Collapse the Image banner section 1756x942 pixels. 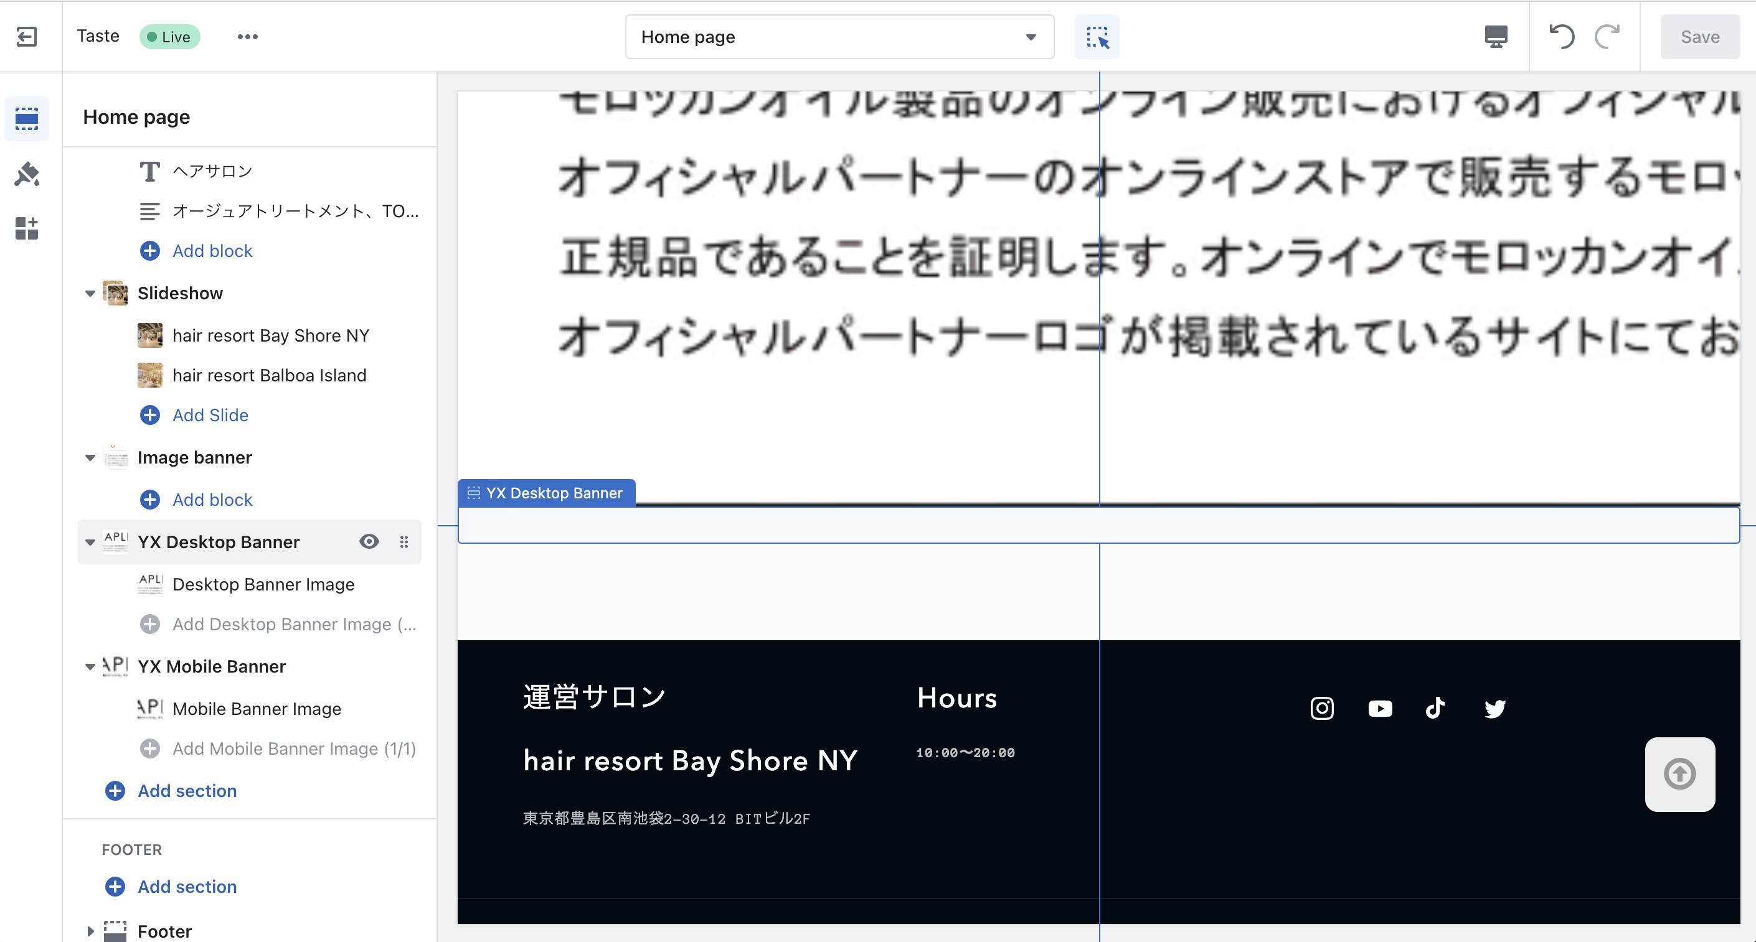(x=90, y=458)
